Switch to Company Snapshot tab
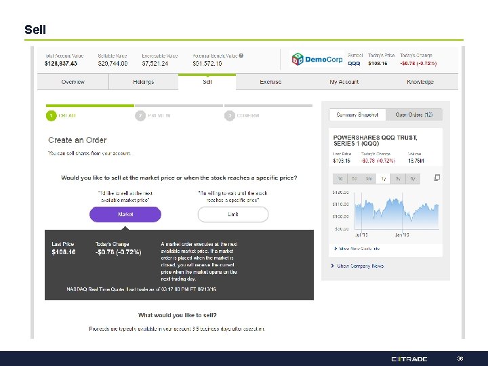The height and width of the screenshot is (366, 488). 357,115
